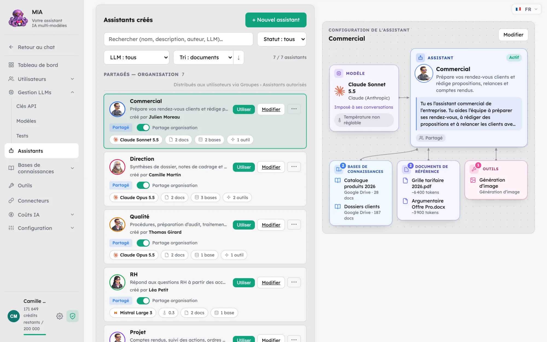Toggle Partage organisation for Commercial
Screen dimensions: 547x342
(x=143, y=127)
